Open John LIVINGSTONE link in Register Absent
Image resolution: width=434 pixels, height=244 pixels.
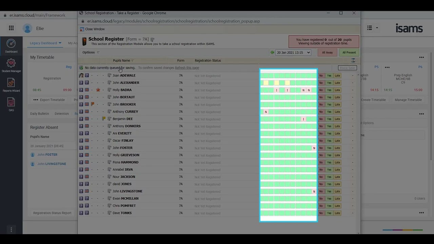tap(52, 164)
